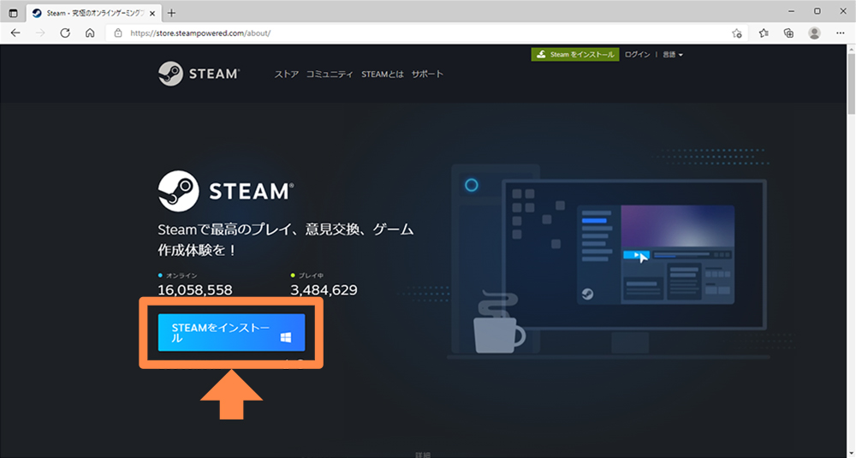The height and width of the screenshot is (458, 856).
Task: Click the browser back arrow
Action: [x=15, y=33]
